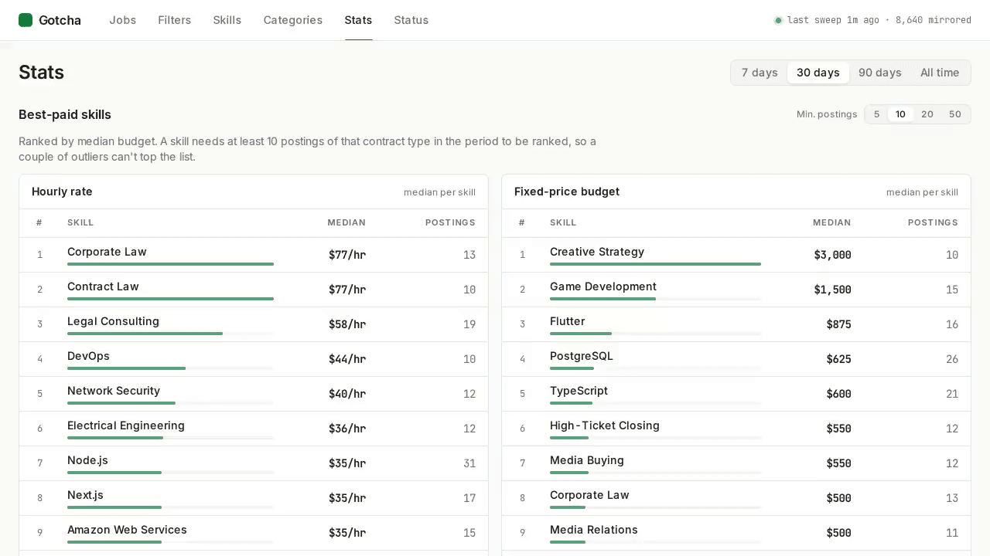The image size is (990, 556).
Task: Open Corporate Law in the Fixed-price table
Action: 589,495
